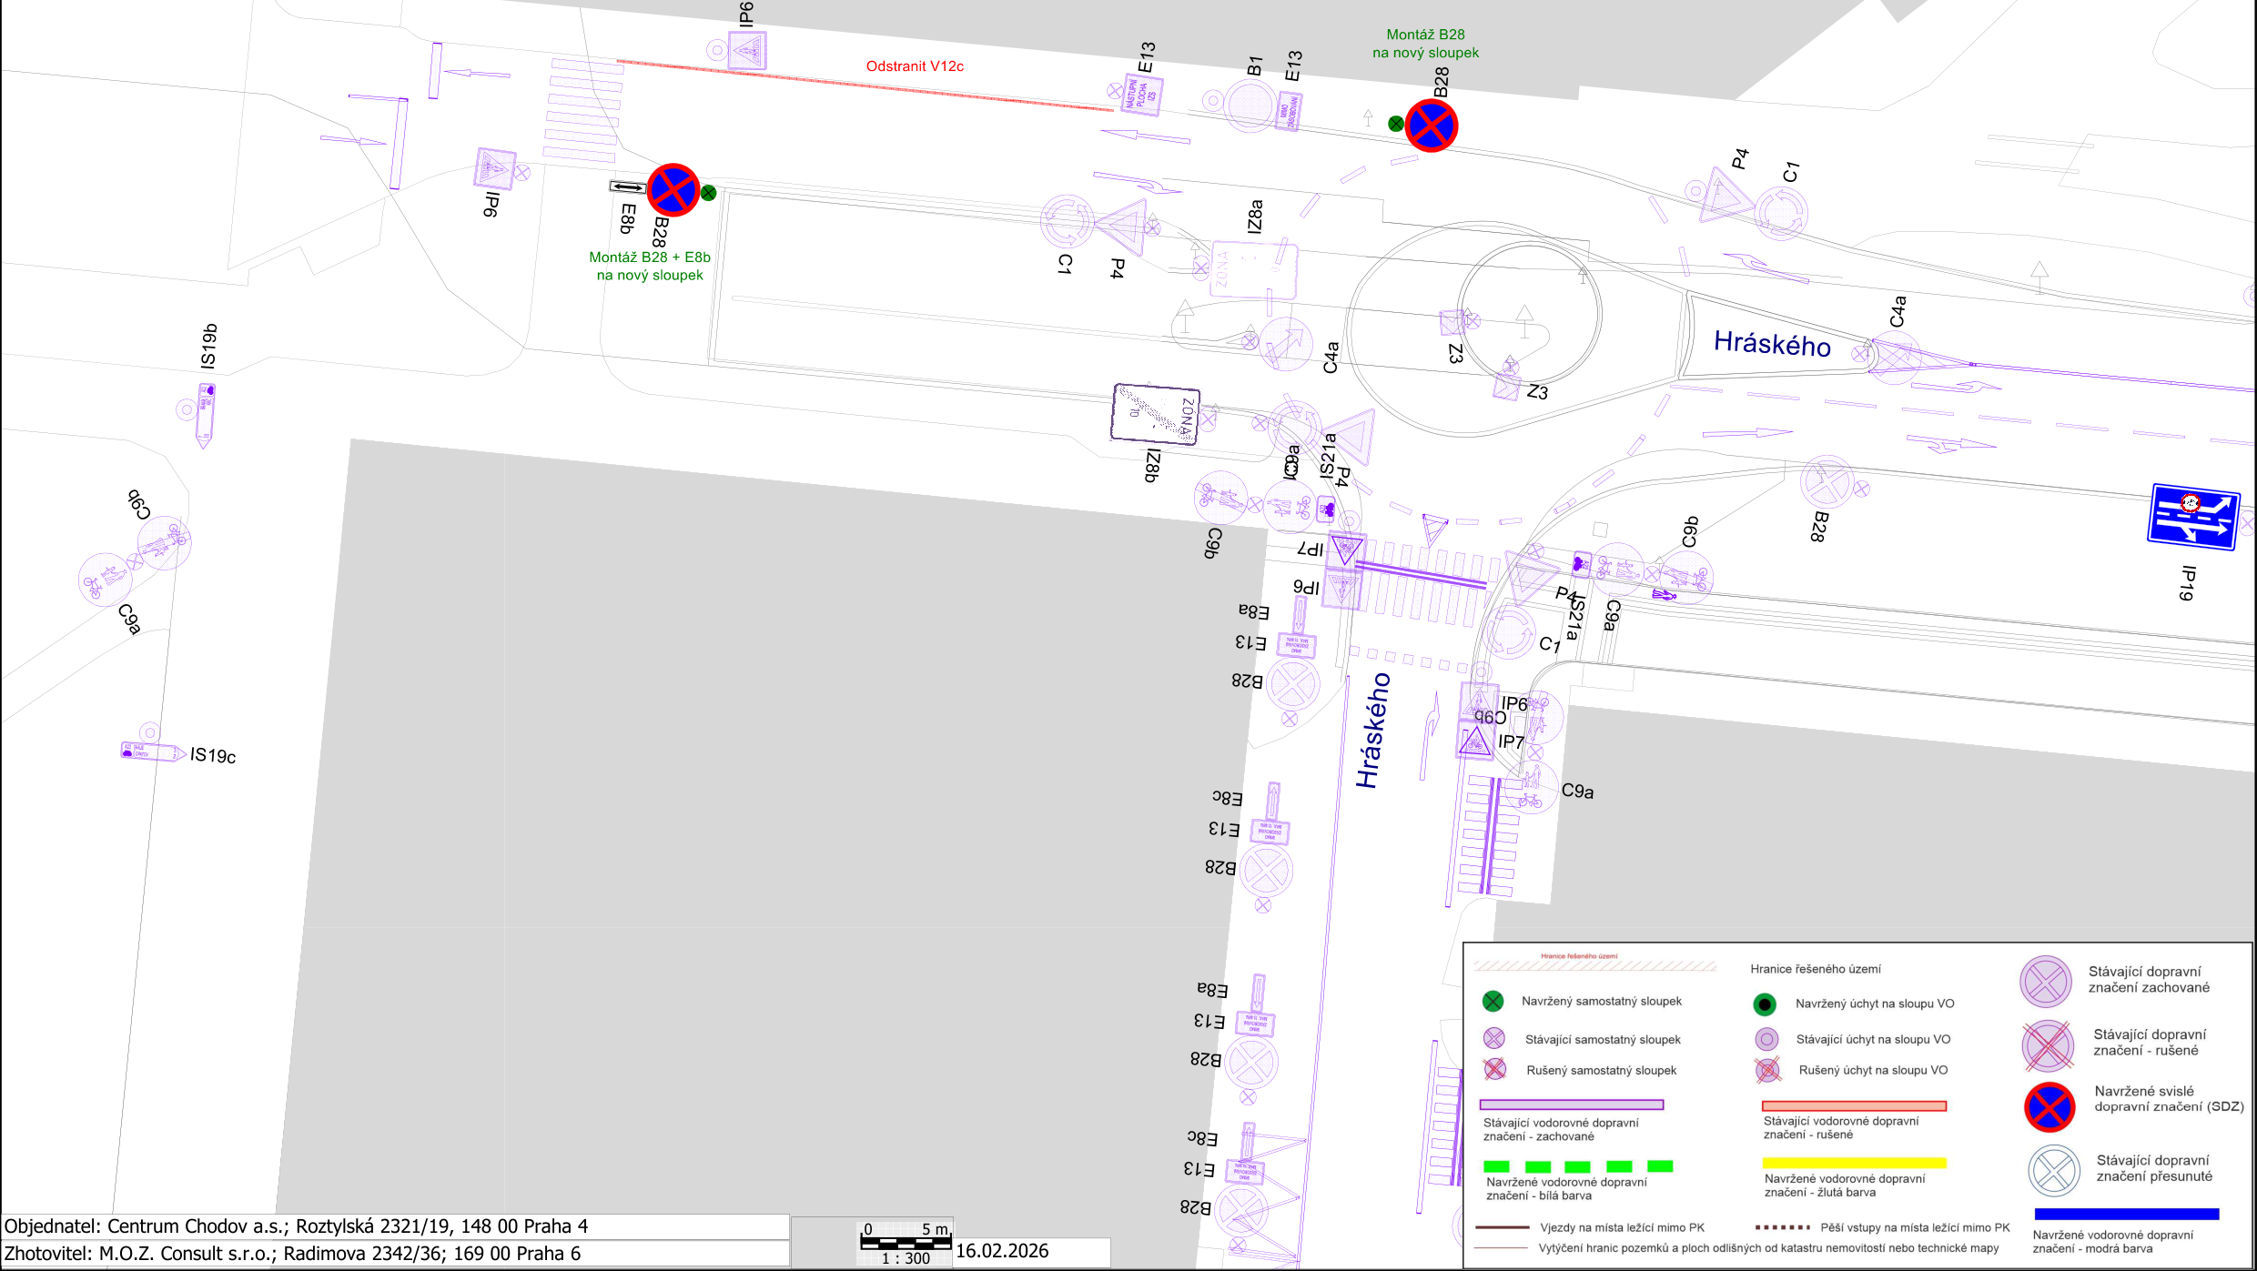
Task: Select the 'Zhotovitel: M.O.Z. Consult s.r.o.' line
Action: [292, 1254]
